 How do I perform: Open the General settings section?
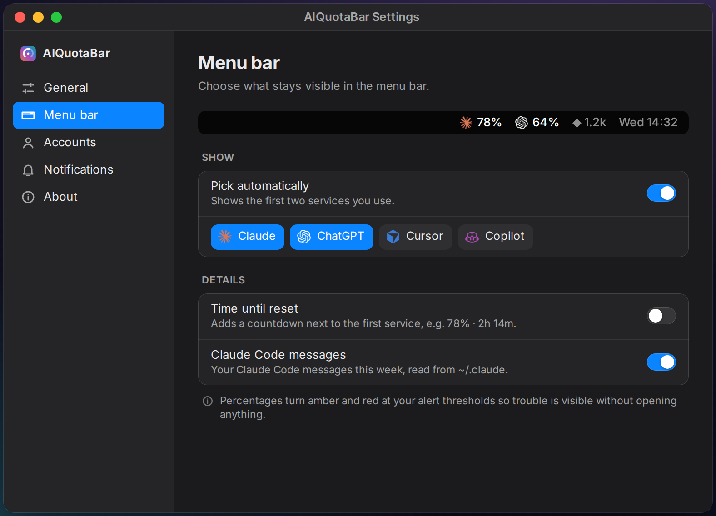pos(89,88)
